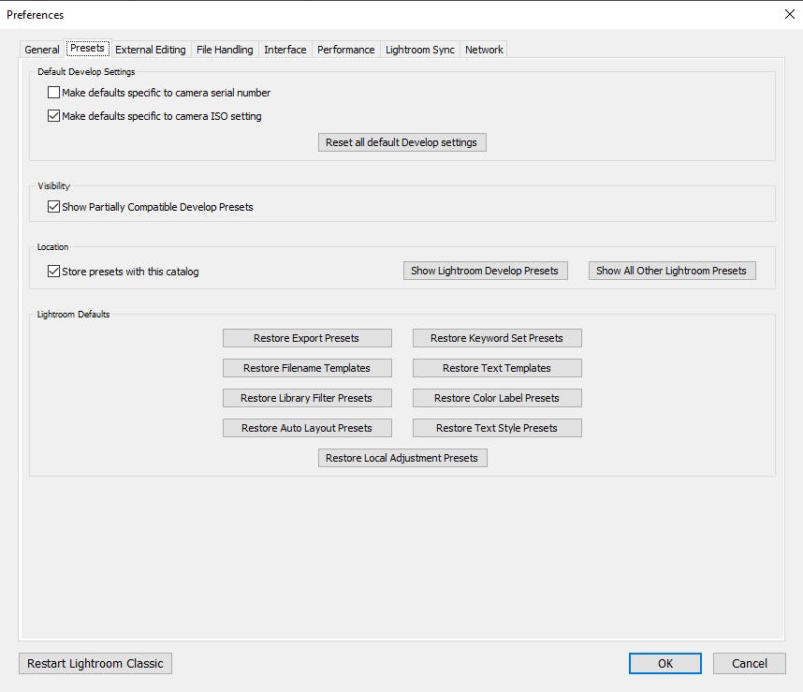Image resolution: width=803 pixels, height=692 pixels.
Task: Open the Network tab
Action: click(484, 50)
